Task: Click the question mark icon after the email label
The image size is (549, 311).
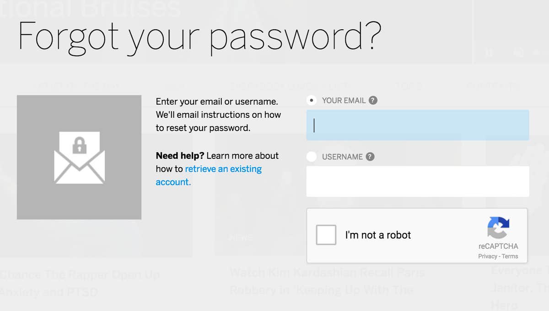Action: pos(374,100)
